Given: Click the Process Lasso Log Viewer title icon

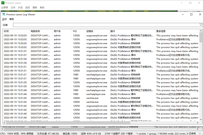Looking at the screenshot, I should click(x=4, y=14).
